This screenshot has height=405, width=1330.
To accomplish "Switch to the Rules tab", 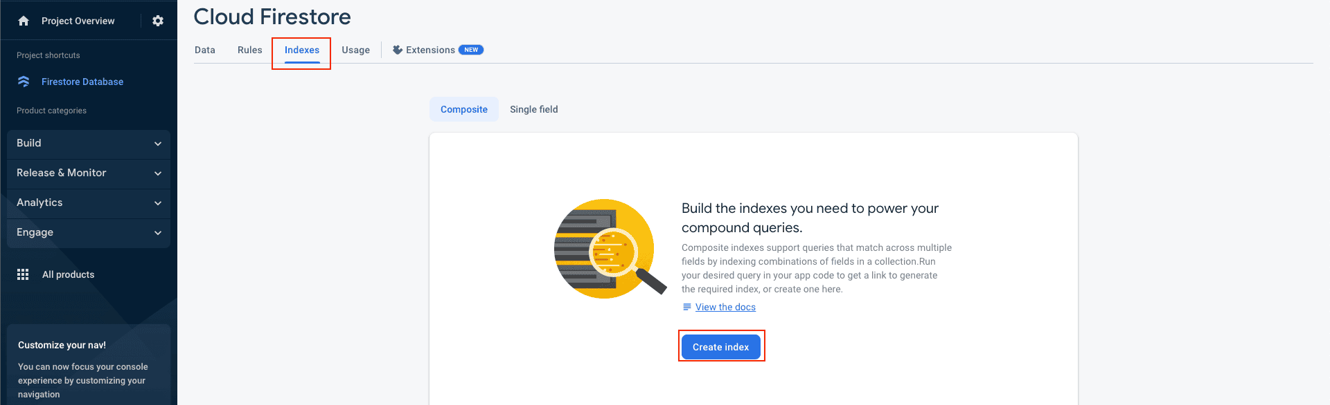I will (249, 49).
